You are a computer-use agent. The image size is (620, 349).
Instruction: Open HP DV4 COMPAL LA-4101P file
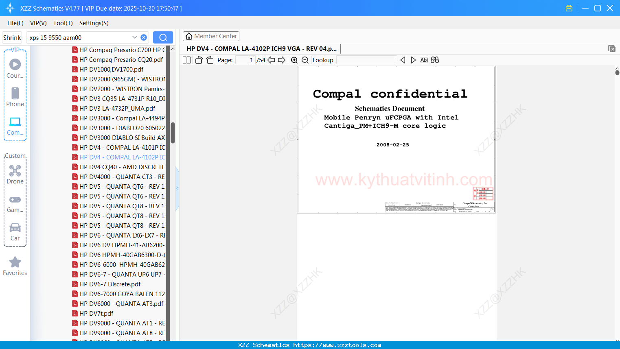pyautogui.click(x=119, y=147)
